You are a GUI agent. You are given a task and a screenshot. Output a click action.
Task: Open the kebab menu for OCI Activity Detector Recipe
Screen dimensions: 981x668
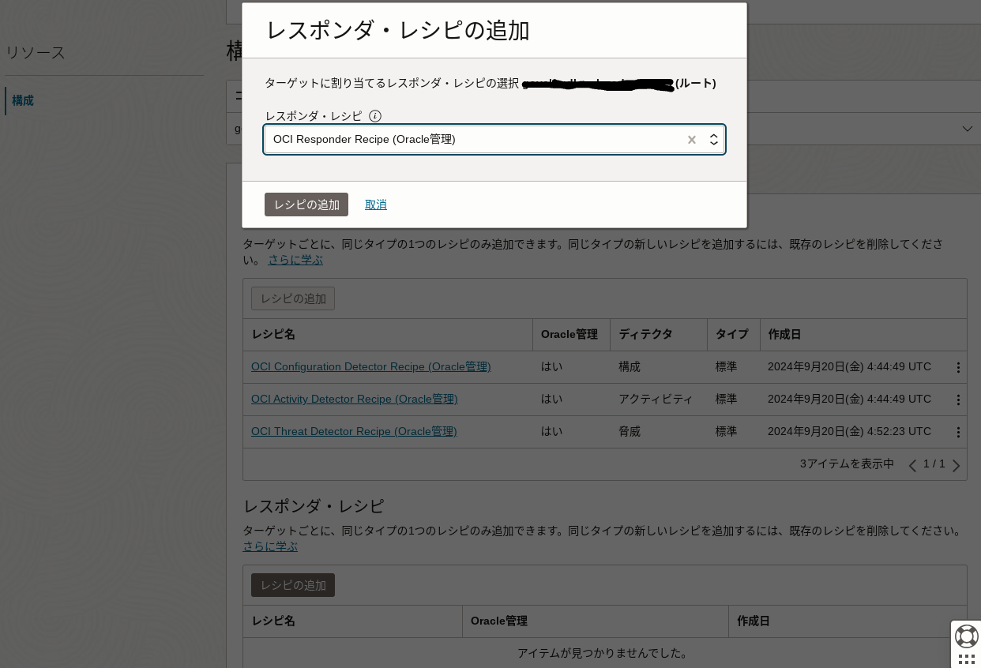click(x=958, y=400)
